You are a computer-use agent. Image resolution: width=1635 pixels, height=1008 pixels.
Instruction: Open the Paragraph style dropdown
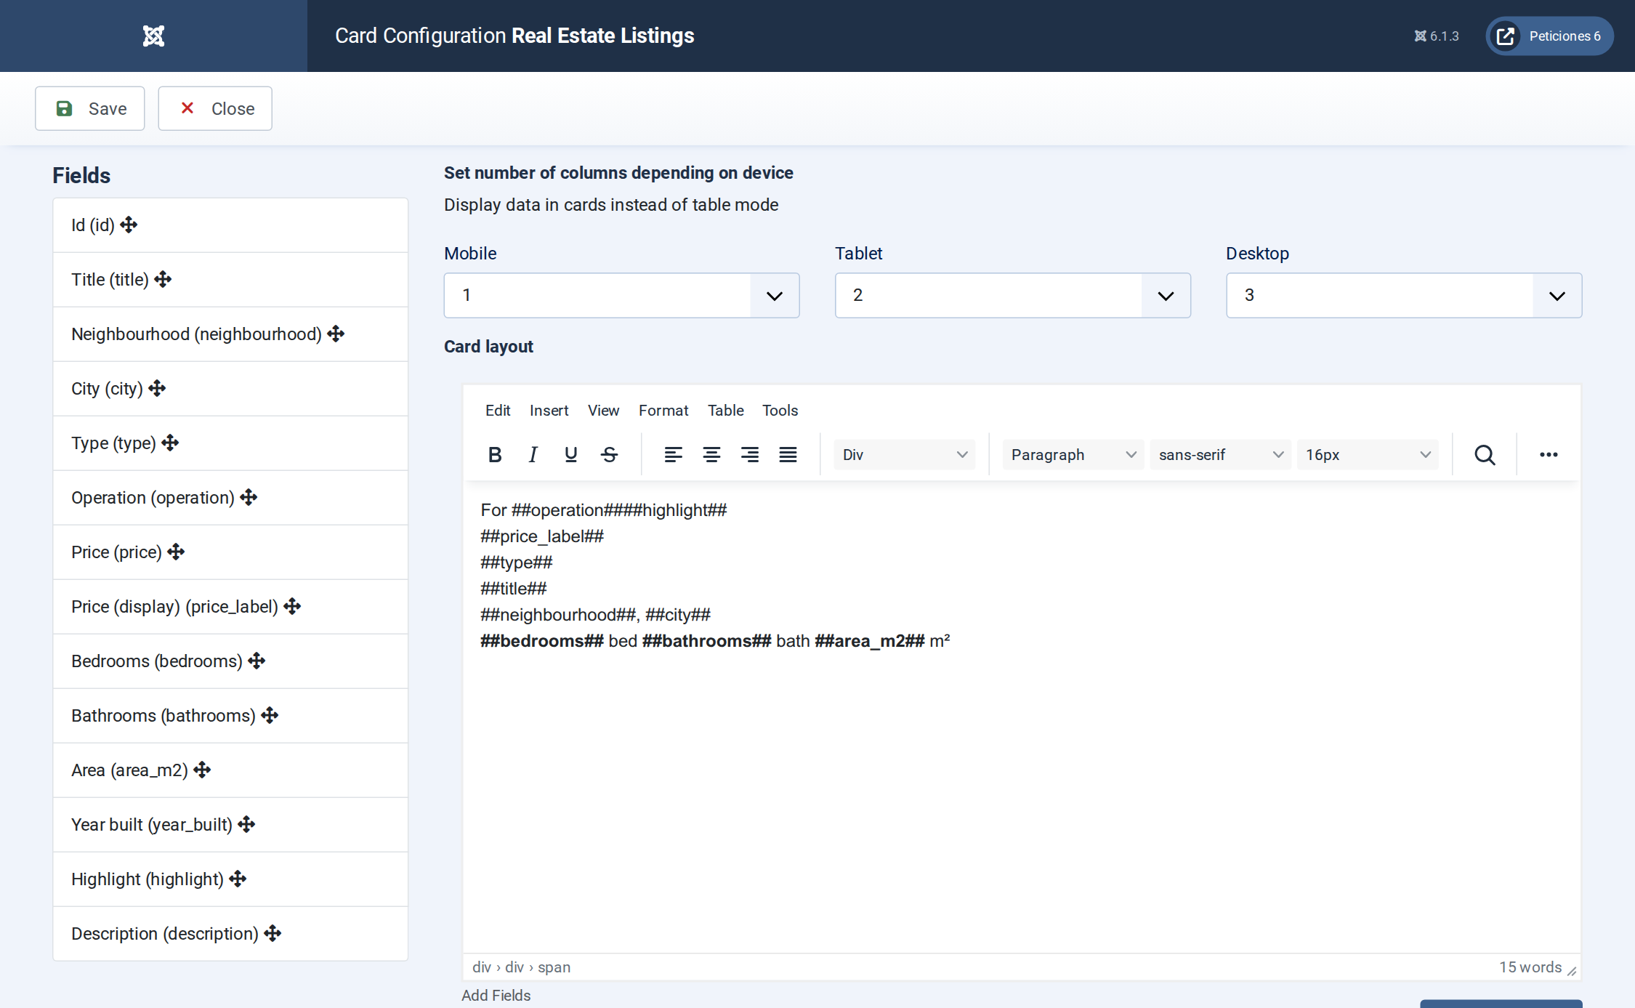tap(1073, 455)
